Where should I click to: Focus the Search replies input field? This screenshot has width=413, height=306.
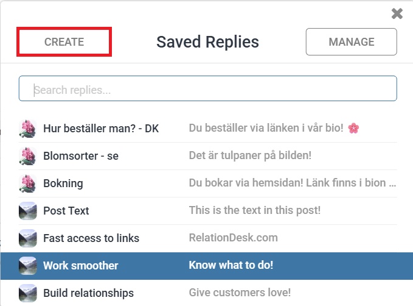pyautogui.click(x=207, y=88)
